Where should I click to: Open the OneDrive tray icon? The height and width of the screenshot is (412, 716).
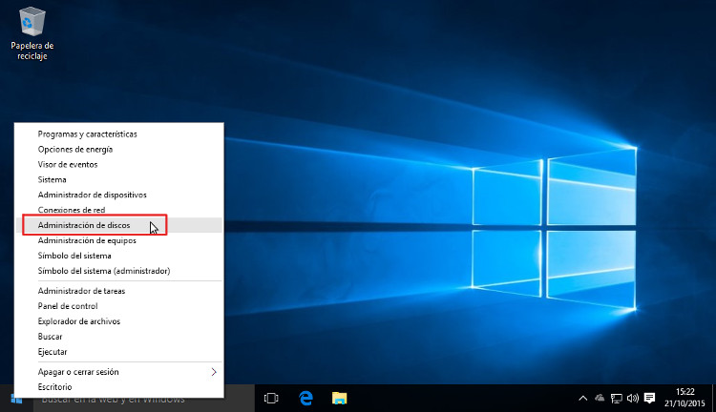(600, 399)
